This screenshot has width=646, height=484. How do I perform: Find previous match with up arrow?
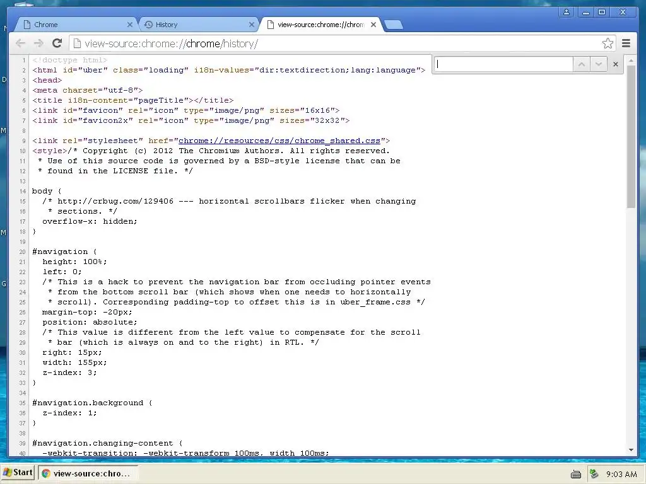(582, 64)
